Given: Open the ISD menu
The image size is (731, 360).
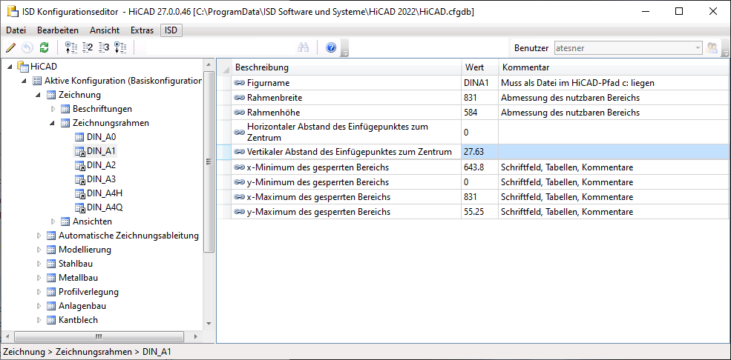Looking at the screenshot, I should tap(171, 30).
